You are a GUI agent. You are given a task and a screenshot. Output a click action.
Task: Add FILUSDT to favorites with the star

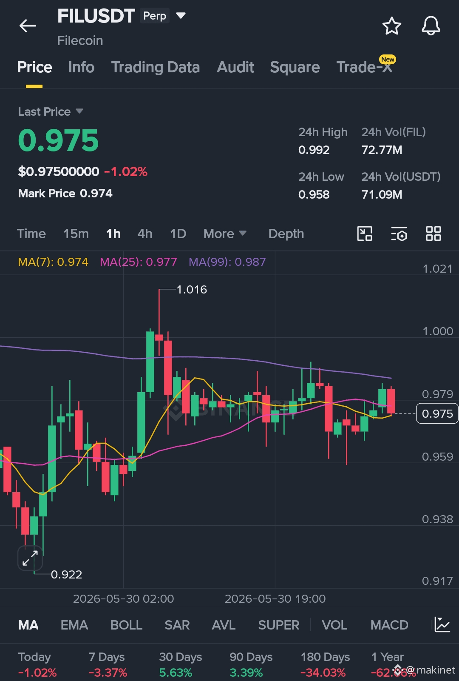point(391,26)
